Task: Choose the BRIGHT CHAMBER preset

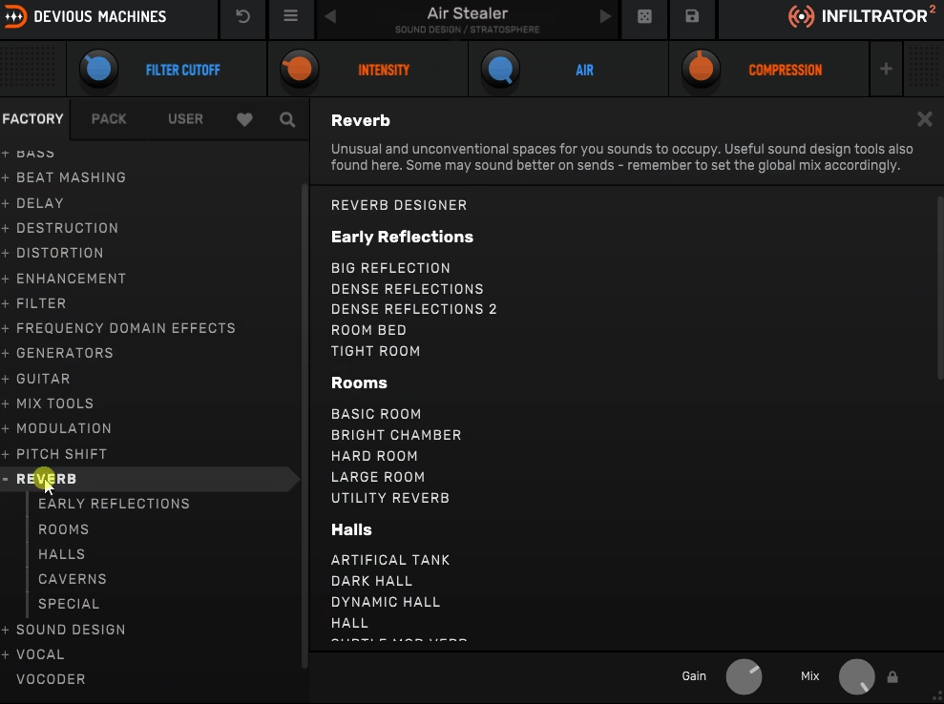Action: pyautogui.click(x=396, y=435)
